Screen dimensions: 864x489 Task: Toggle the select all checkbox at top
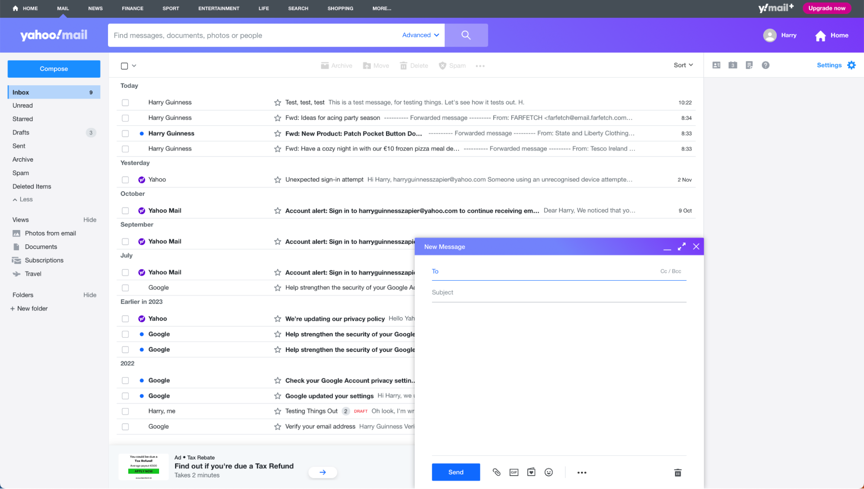point(124,66)
